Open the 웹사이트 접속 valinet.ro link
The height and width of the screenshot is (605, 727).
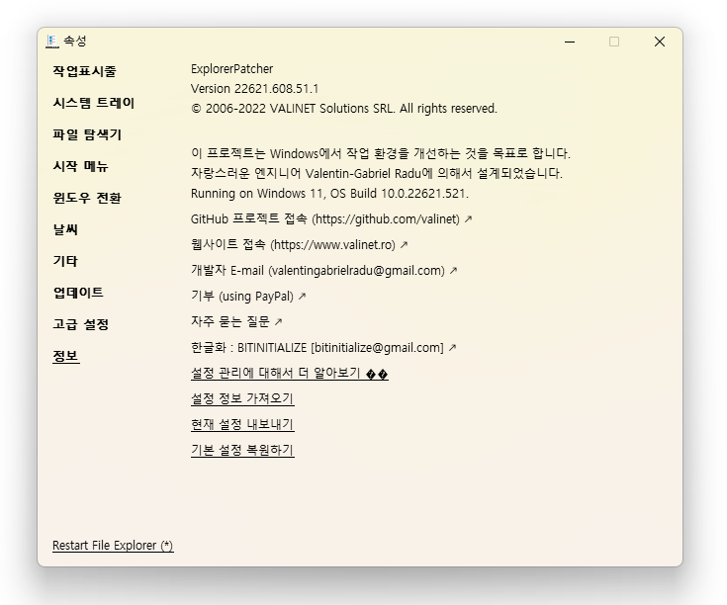pos(299,244)
